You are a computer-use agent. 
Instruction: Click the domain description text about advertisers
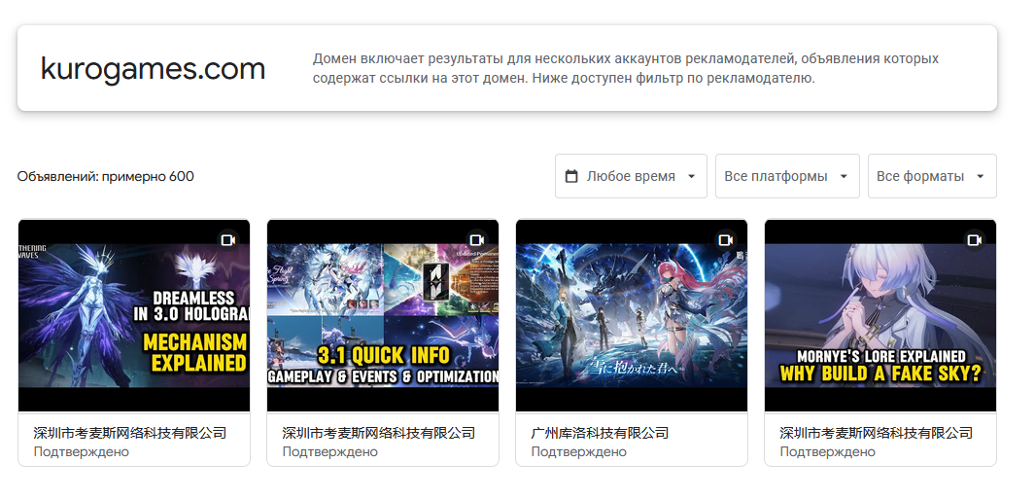pos(626,69)
